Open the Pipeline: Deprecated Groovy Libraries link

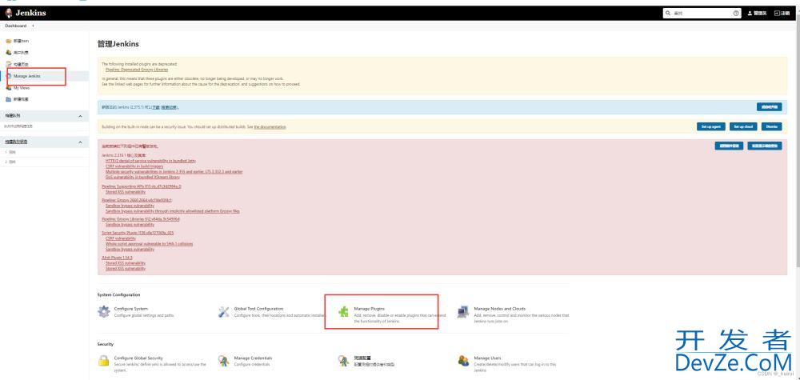click(137, 70)
